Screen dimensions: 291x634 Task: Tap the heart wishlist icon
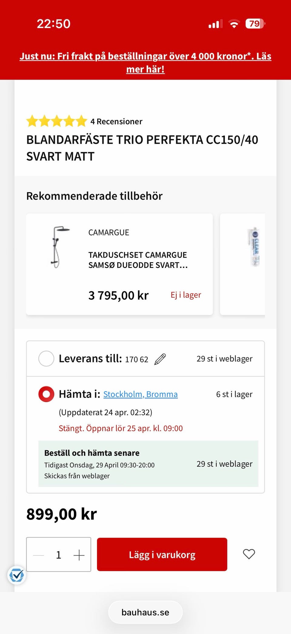click(x=249, y=554)
